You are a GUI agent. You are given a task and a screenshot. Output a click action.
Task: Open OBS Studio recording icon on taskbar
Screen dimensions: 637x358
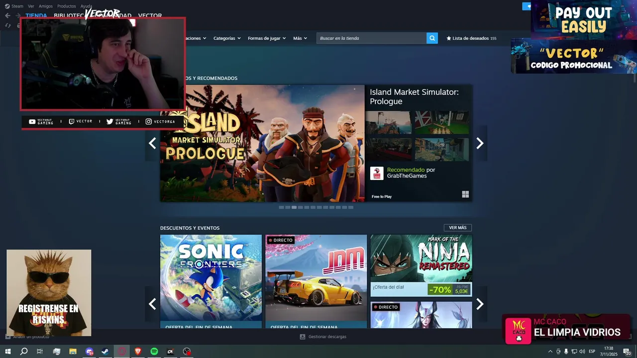click(187, 352)
